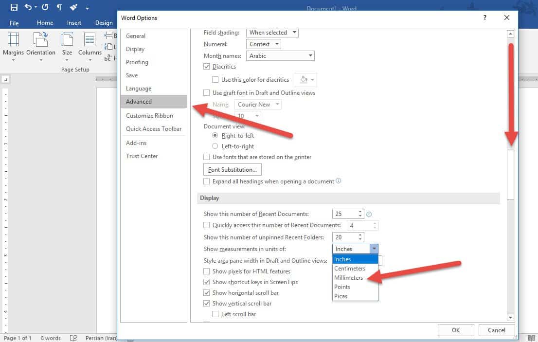The width and height of the screenshot is (538, 342).
Task: Confirm the dialog with OK
Action: 455,330
